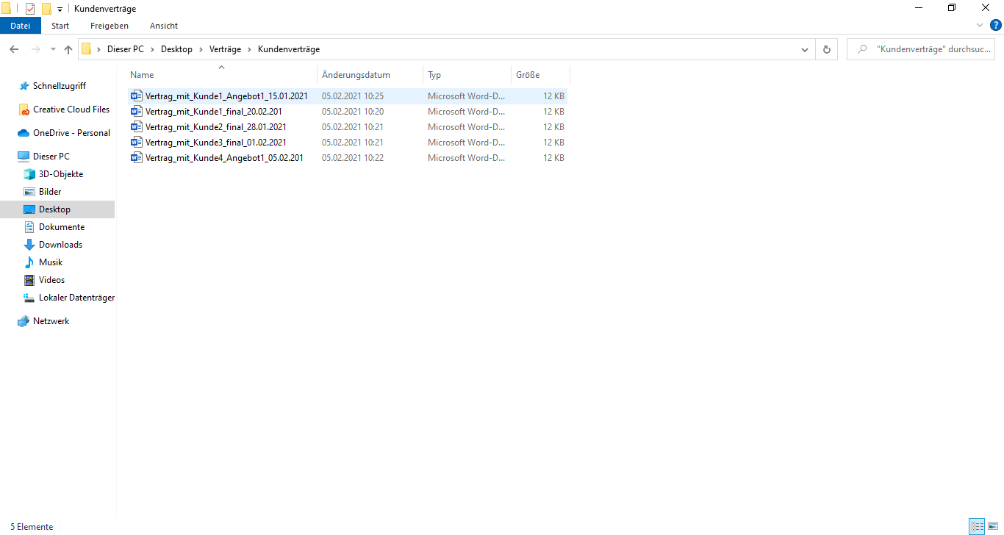Open the quick access toolbar dropdown
This screenshot has width=1004, height=535.
(x=60, y=9)
